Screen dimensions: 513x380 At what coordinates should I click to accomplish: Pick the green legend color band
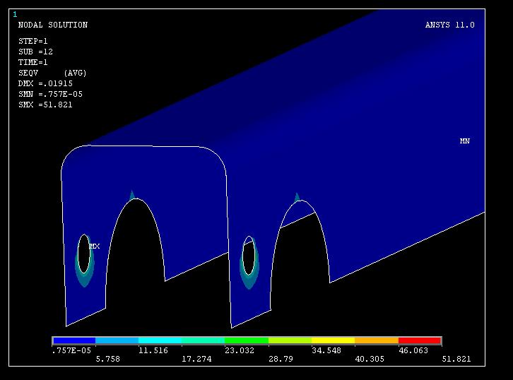(x=247, y=340)
